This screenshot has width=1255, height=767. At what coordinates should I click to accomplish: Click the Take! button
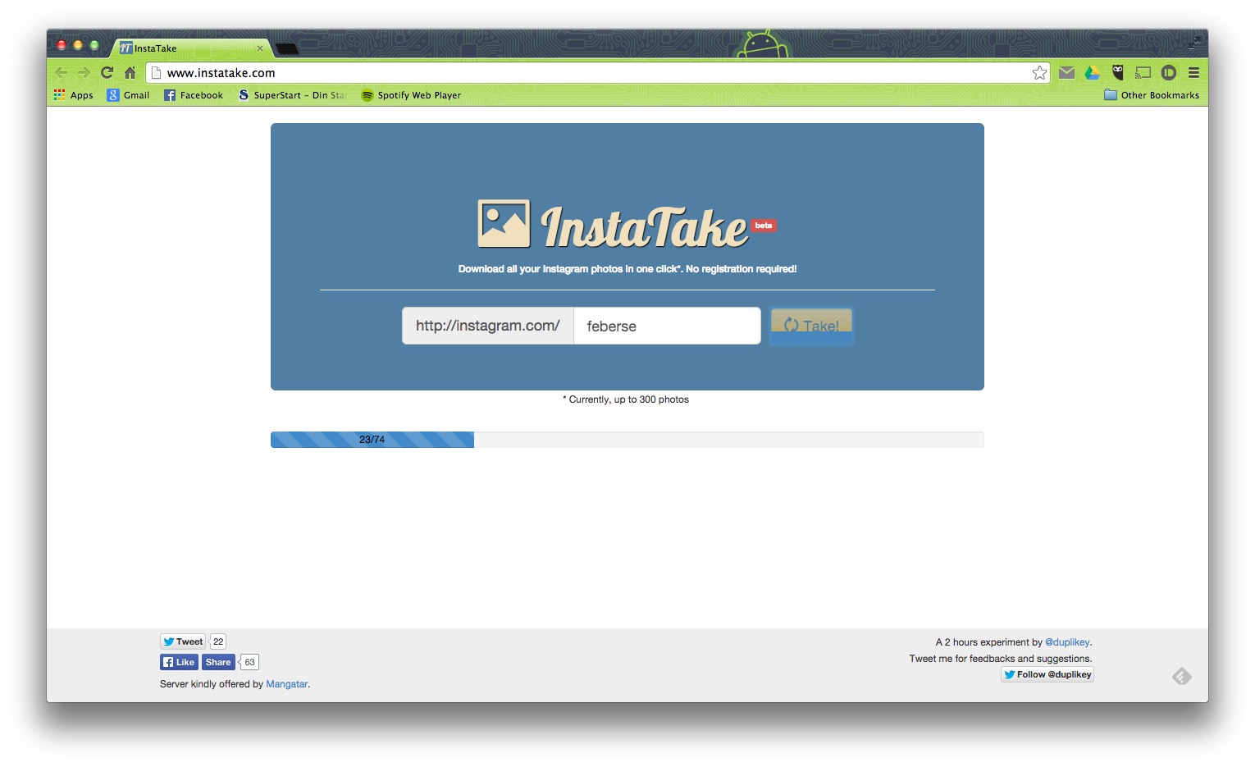pyautogui.click(x=811, y=326)
